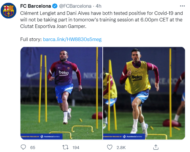Click the reply speech bubble icon
The width and height of the screenshot is (190, 152).
pyautogui.click(x=23, y=147)
